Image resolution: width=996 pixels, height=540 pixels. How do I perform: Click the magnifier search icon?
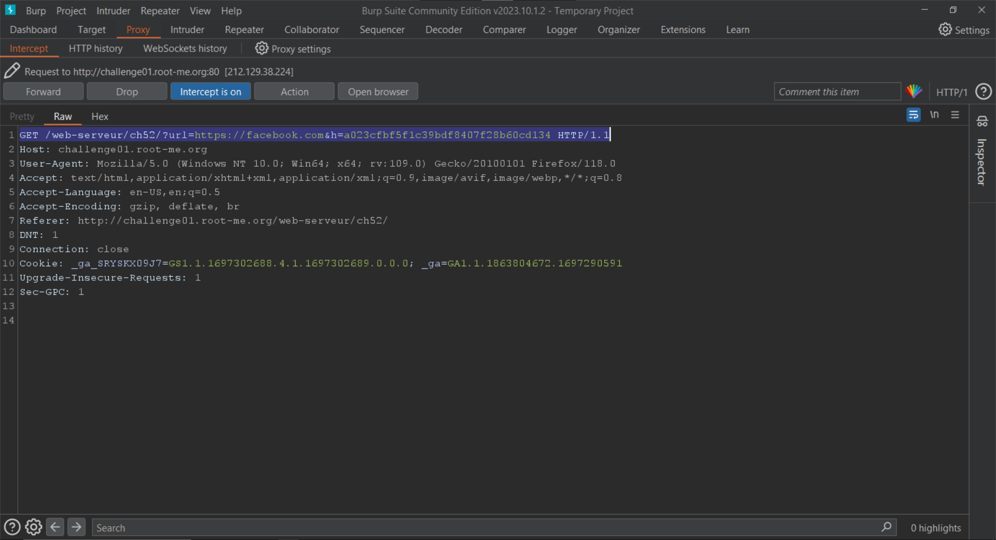[886, 527]
